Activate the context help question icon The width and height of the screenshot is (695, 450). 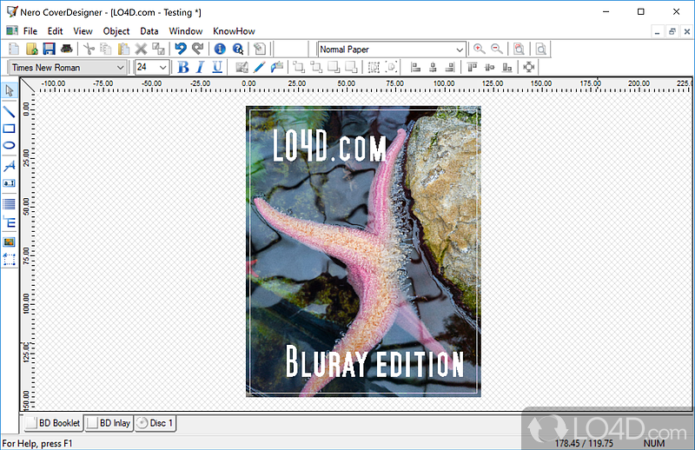(x=238, y=49)
